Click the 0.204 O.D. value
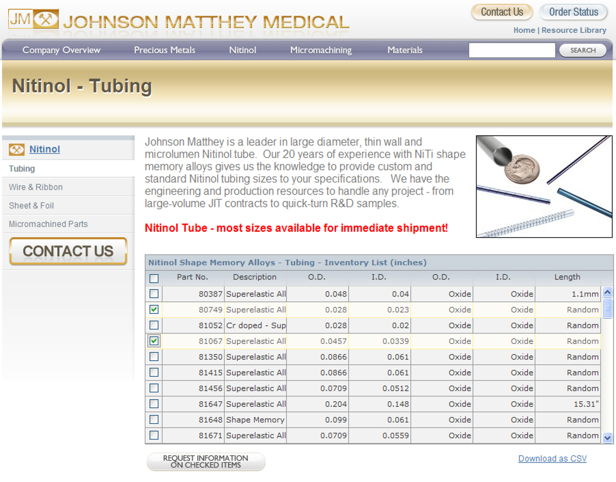 pyautogui.click(x=336, y=404)
